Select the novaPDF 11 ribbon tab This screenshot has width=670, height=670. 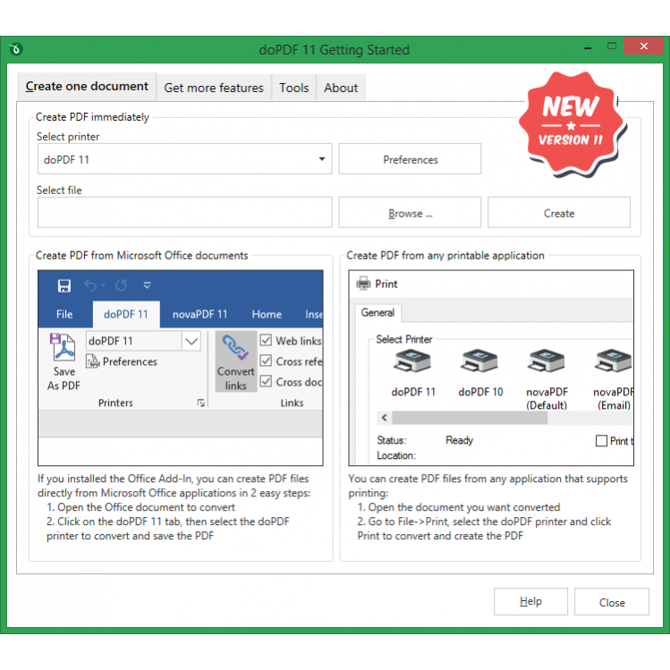200,315
